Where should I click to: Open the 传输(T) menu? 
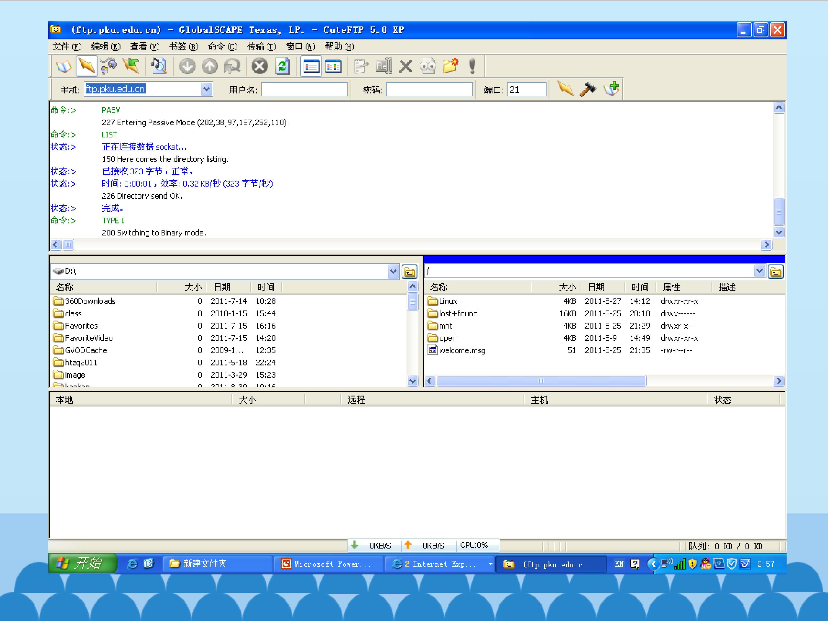coord(262,46)
